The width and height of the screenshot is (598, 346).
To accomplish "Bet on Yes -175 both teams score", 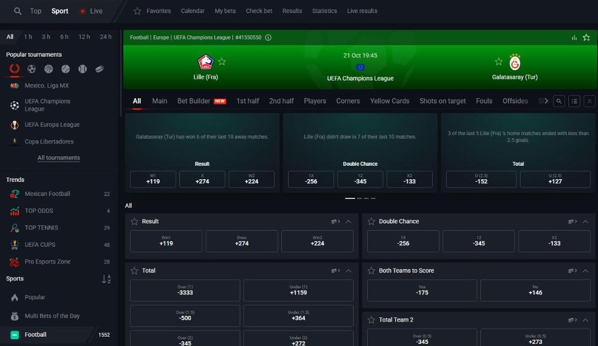I will (422, 290).
